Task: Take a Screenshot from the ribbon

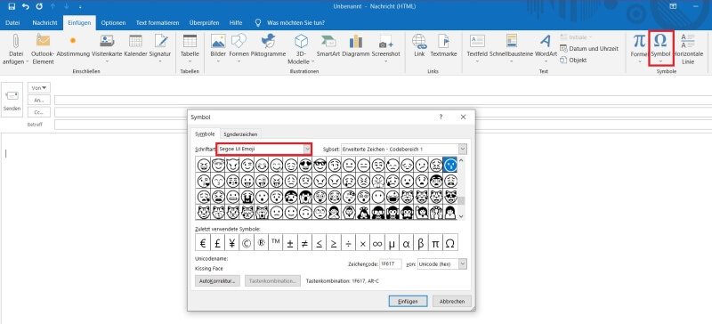Action: coord(386,48)
